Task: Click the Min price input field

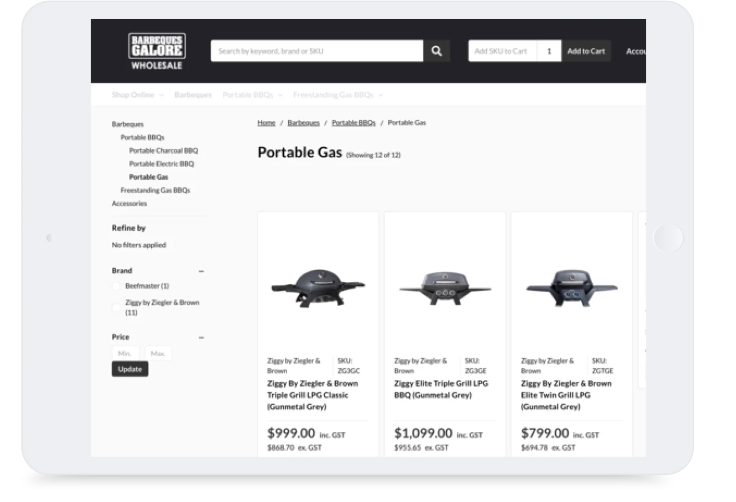Action: tap(125, 353)
